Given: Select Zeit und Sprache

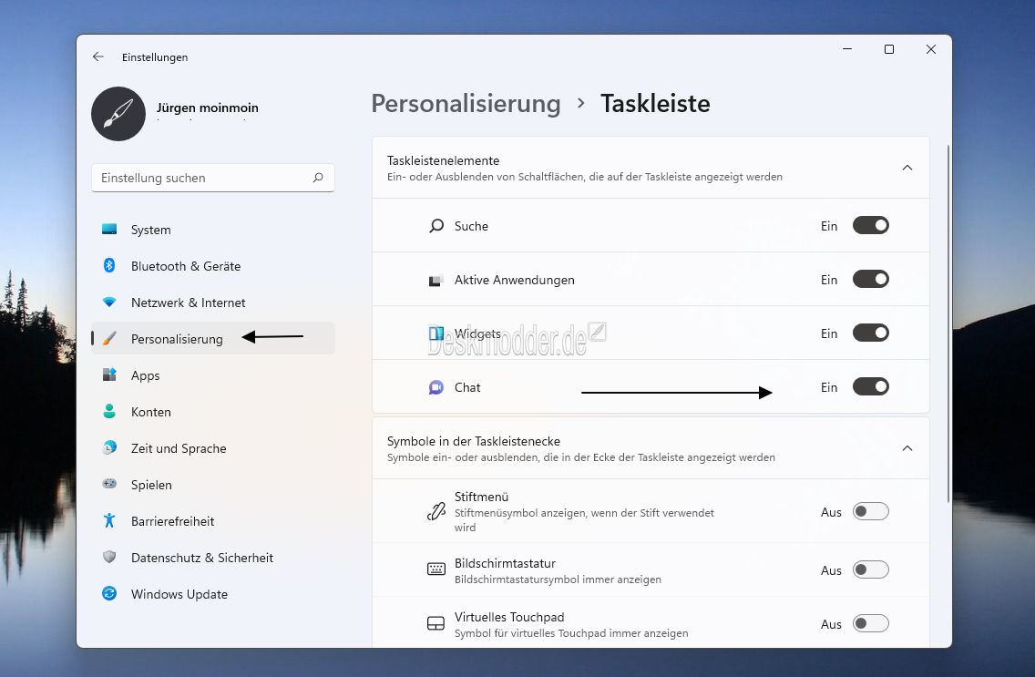Looking at the screenshot, I should (212, 447).
